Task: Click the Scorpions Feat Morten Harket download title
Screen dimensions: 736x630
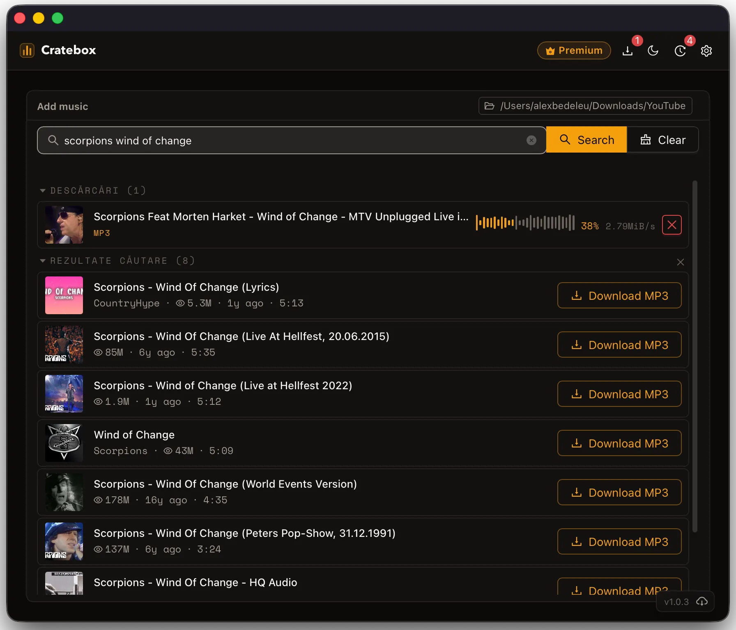Action: point(281,217)
